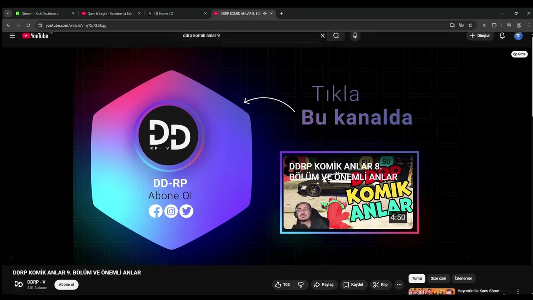The image size is (533, 300).
Task: Like the video with thumbs up
Action: click(x=282, y=285)
